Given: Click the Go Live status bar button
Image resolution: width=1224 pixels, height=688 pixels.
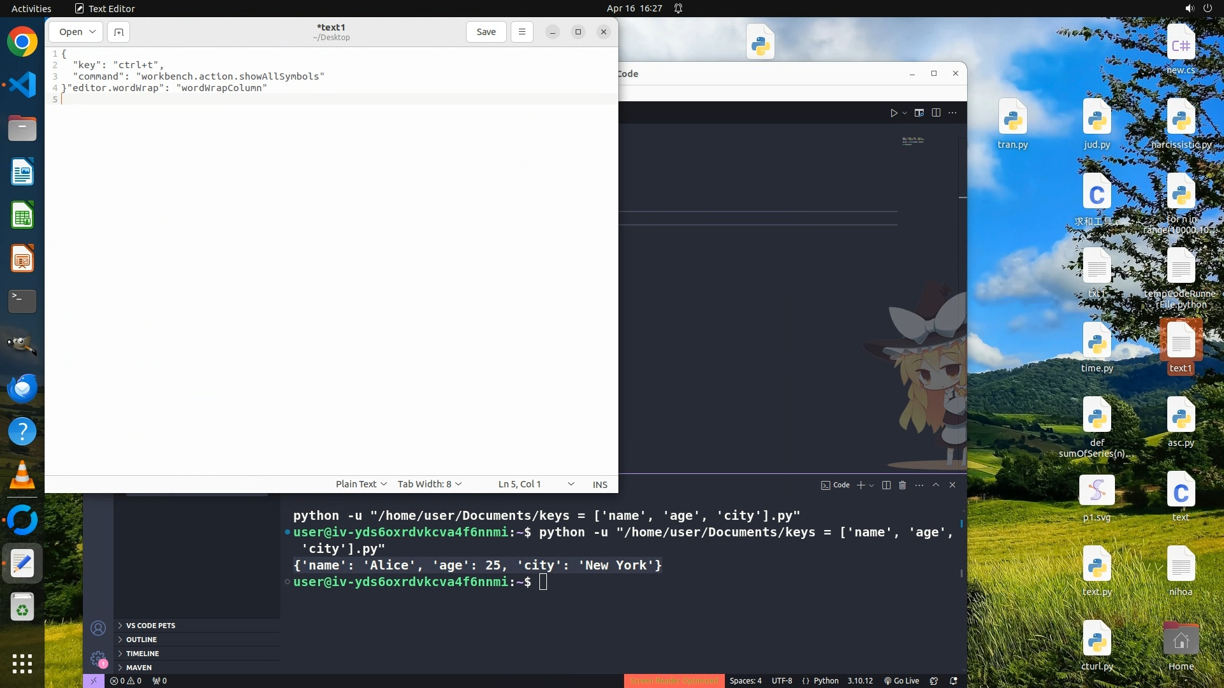Looking at the screenshot, I should (901, 680).
